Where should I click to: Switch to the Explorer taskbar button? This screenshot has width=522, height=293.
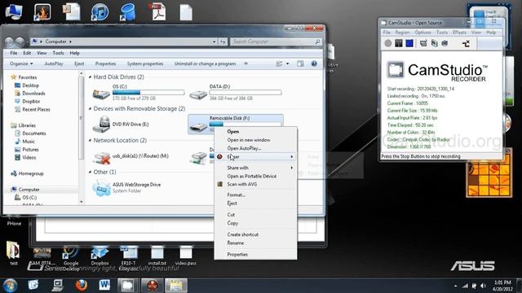[x=176, y=285]
